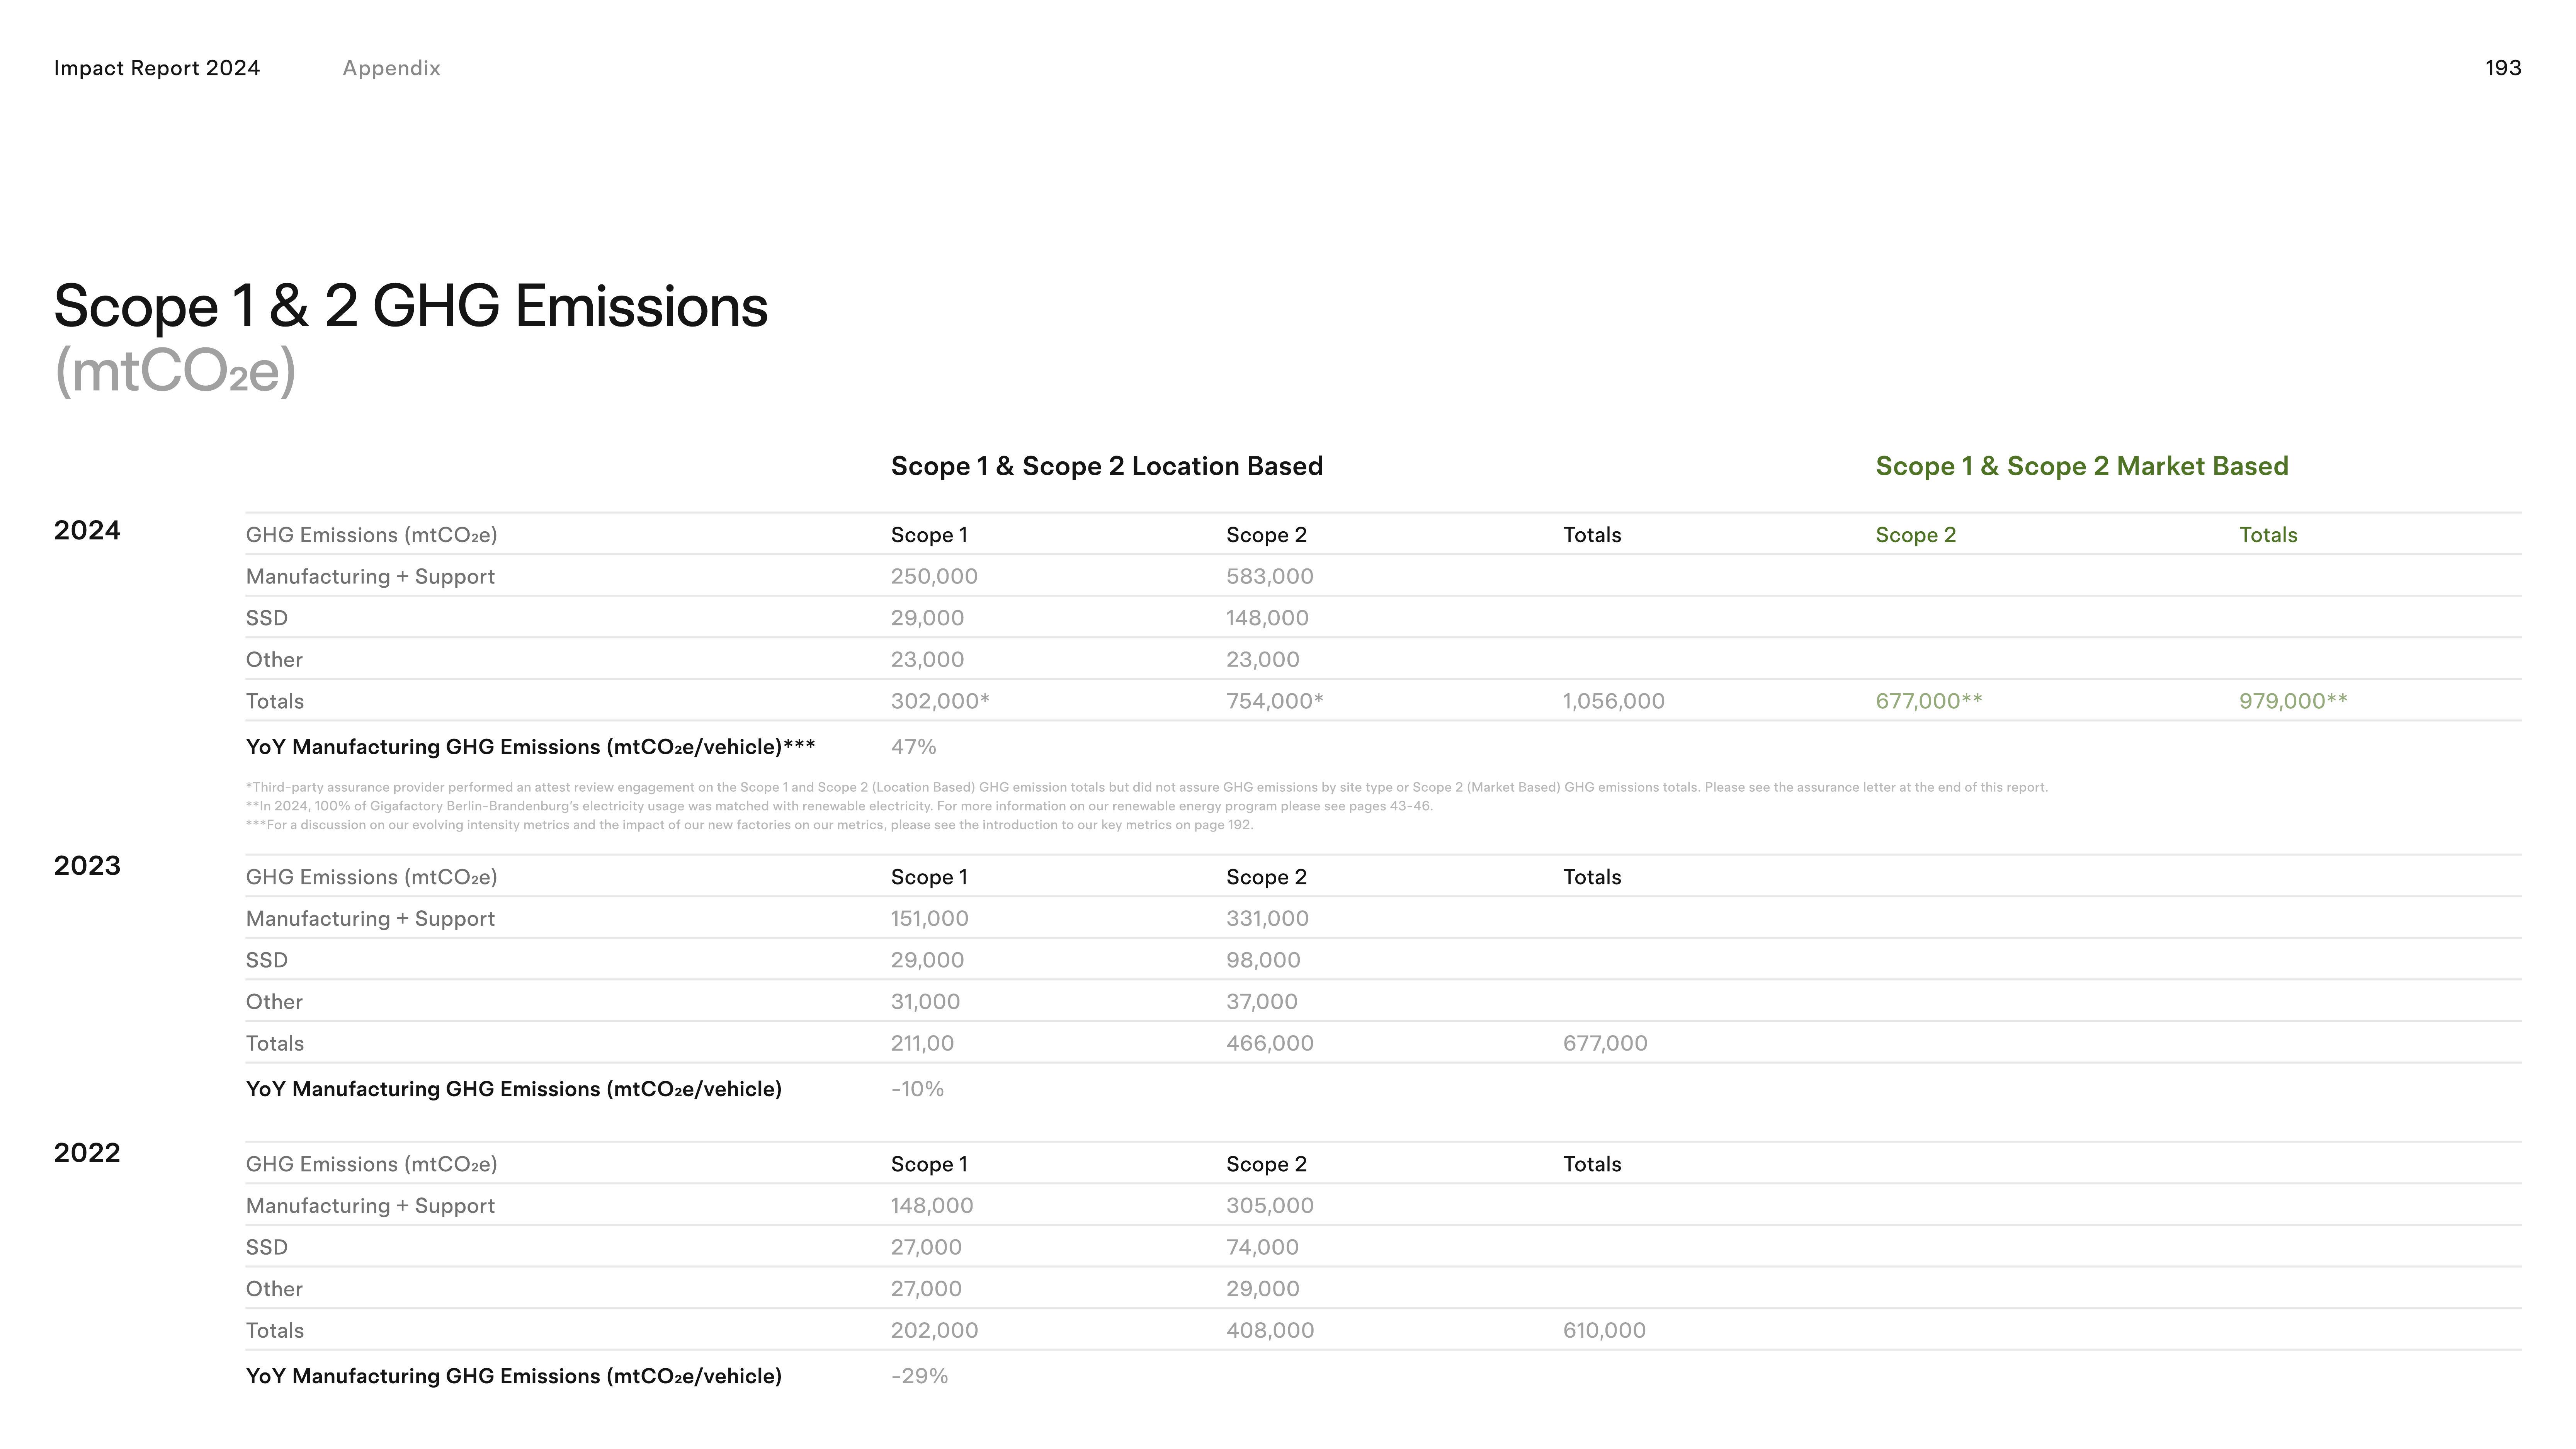
Task: Click 2024 Manufacturing + Support Scope 1 250,000
Action: pos(934,577)
